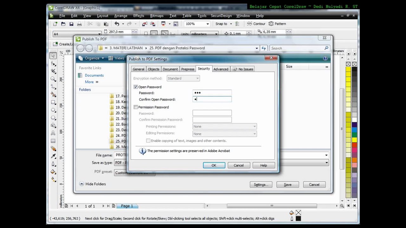Select the Basic Shapes tool in toolbox
406x228 pixels.
53,125
